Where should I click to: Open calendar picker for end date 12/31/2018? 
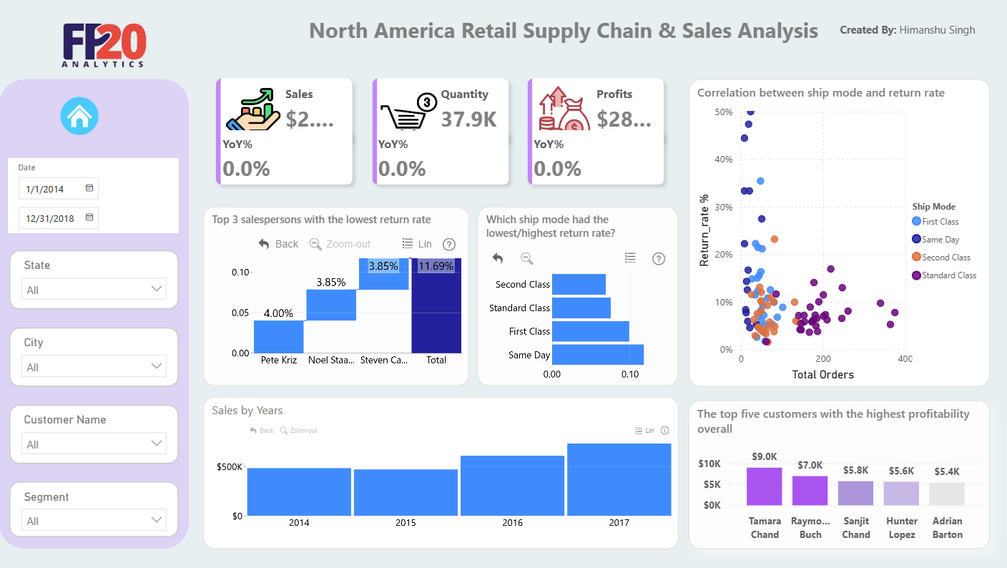pos(89,217)
